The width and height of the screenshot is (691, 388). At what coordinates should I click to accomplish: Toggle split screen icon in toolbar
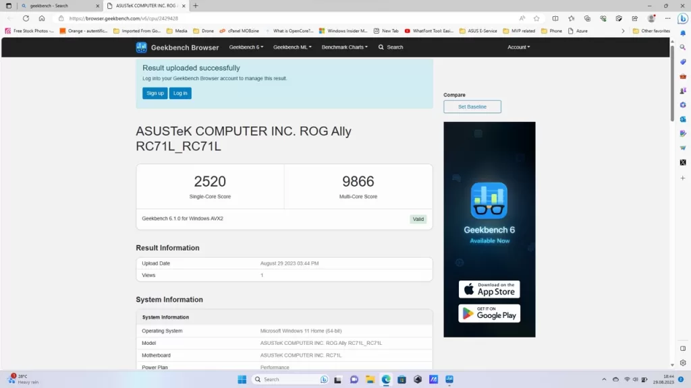click(555, 18)
